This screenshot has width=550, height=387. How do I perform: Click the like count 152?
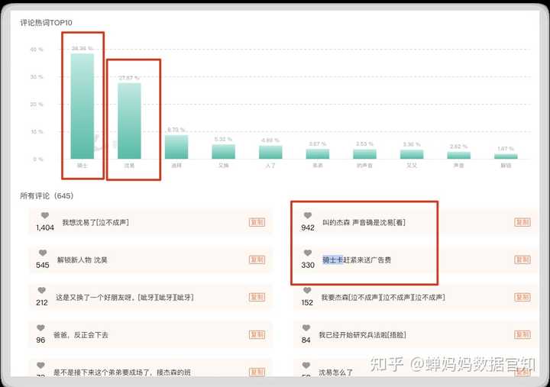coord(307,302)
